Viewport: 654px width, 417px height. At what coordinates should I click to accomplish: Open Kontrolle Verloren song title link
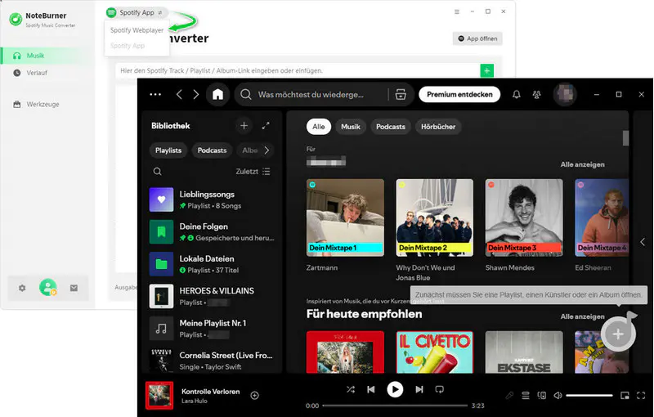pos(211,391)
